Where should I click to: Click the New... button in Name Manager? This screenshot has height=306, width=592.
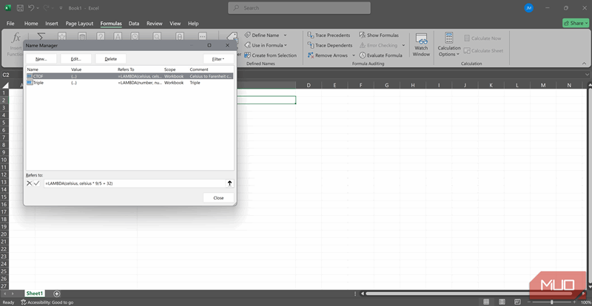[x=41, y=58]
